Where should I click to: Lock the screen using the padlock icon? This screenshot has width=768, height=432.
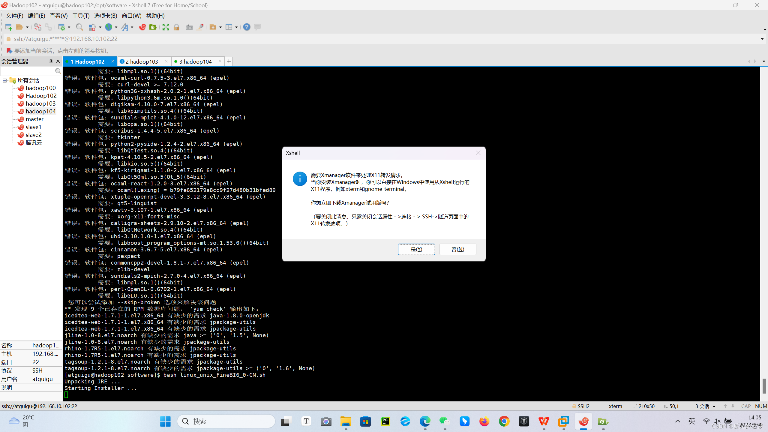176,27
